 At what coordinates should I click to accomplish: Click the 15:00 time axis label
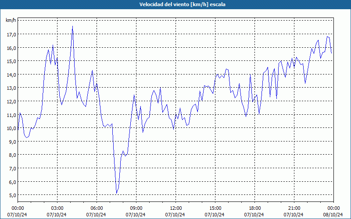pyautogui.click(x=215, y=208)
